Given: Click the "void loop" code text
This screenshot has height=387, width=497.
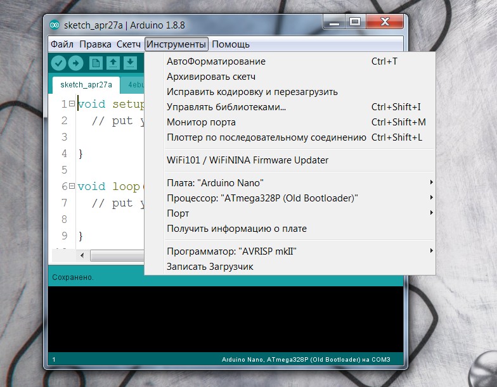Looking at the screenshot, I should click(109, 186).
